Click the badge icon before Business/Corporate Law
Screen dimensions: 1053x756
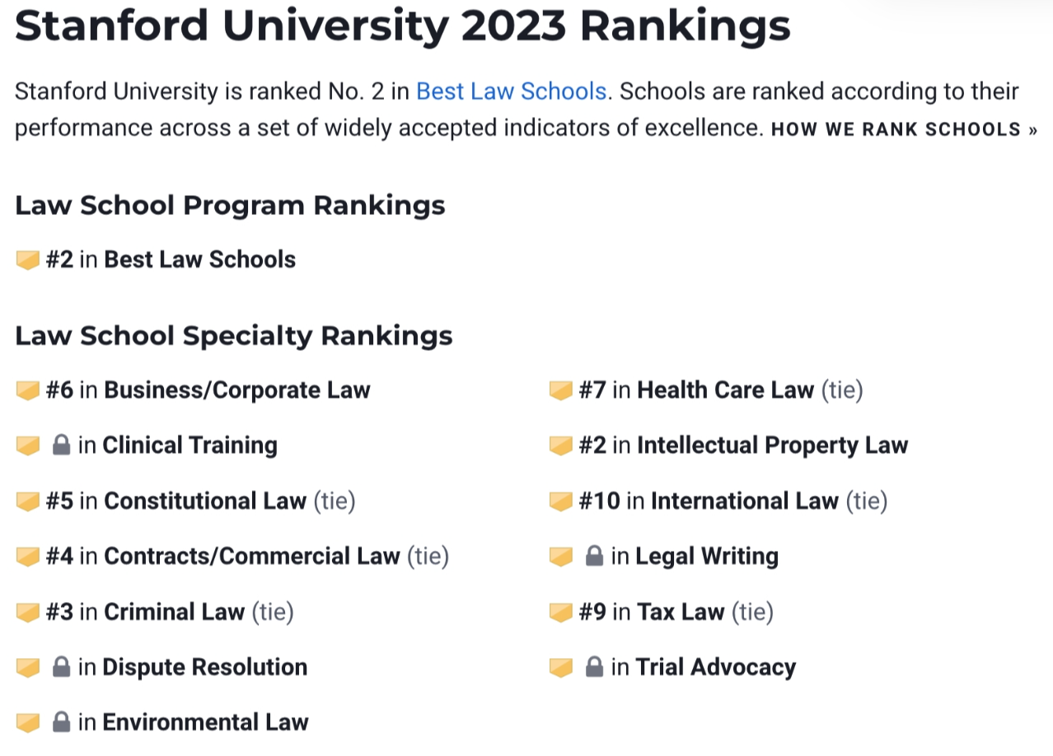tap(28, 390)
